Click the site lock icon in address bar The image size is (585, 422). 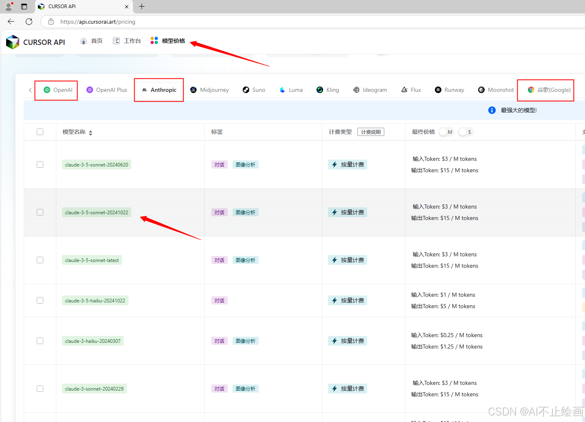tap(51, 22)
